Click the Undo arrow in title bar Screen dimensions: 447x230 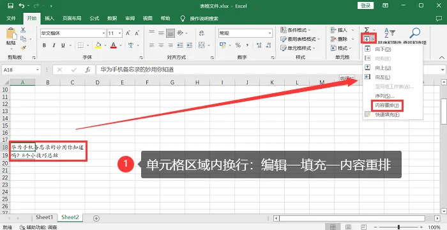[x=21, y=6]
